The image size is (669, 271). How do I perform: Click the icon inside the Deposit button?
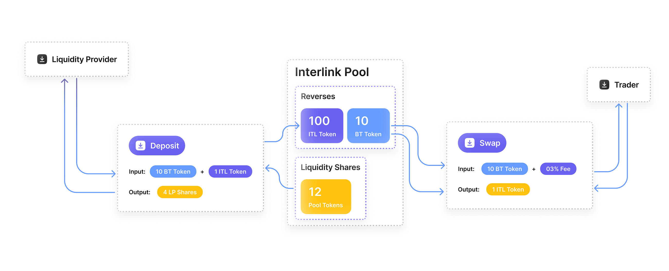pos(140,146)
